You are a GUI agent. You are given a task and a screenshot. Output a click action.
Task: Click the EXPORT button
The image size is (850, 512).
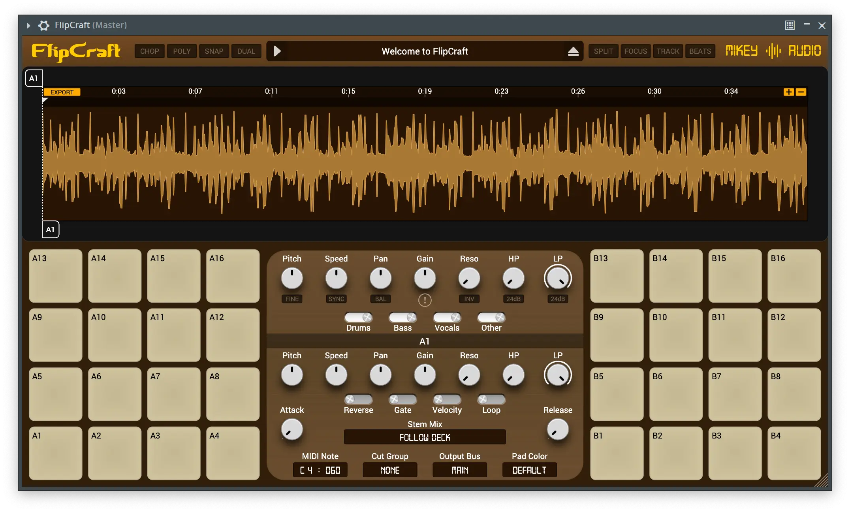[62, 92]
